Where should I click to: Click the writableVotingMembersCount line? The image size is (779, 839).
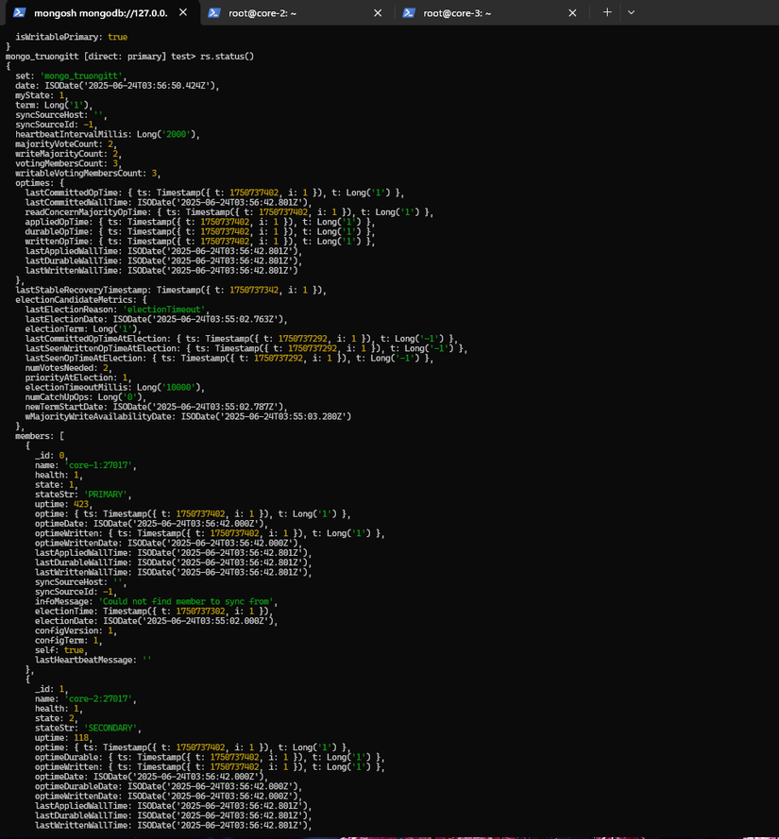point(87,174)
